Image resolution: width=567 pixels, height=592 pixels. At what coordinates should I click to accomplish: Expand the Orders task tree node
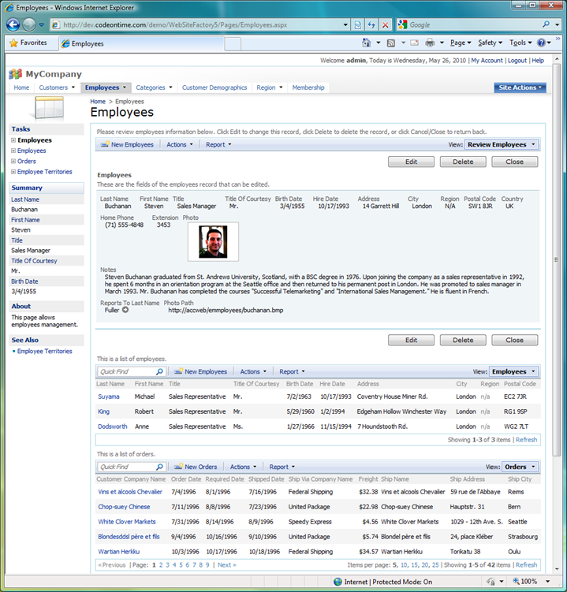[x=13, y=162]
